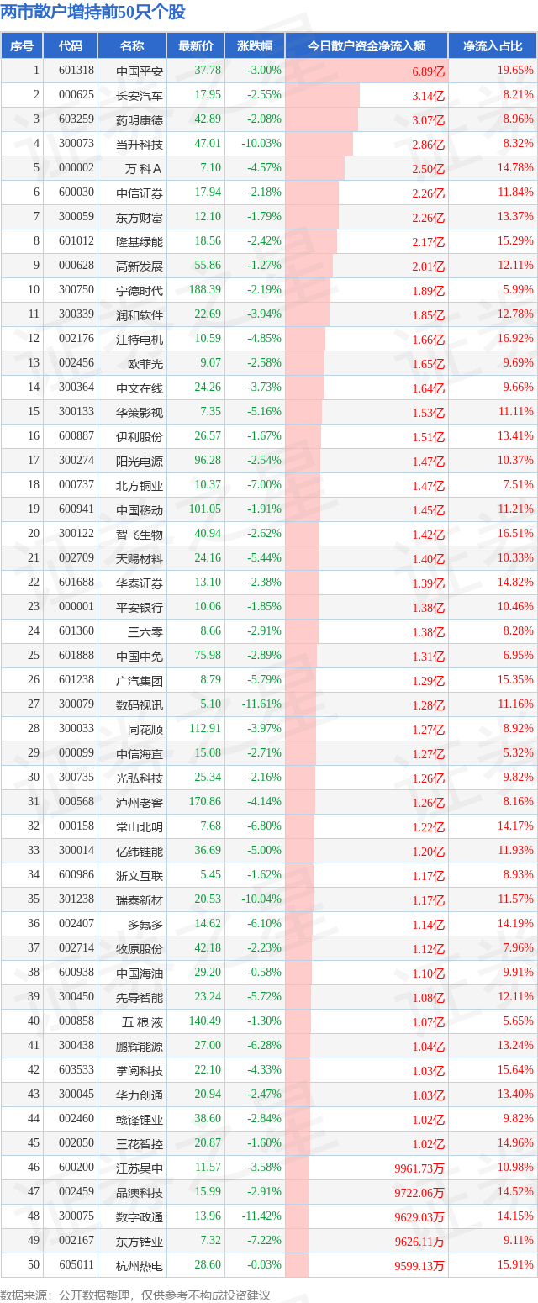The height and width of the screenshot is (1303, 538).
Task: Select stock name 广汽集团
Action: (x=140, y=681)
